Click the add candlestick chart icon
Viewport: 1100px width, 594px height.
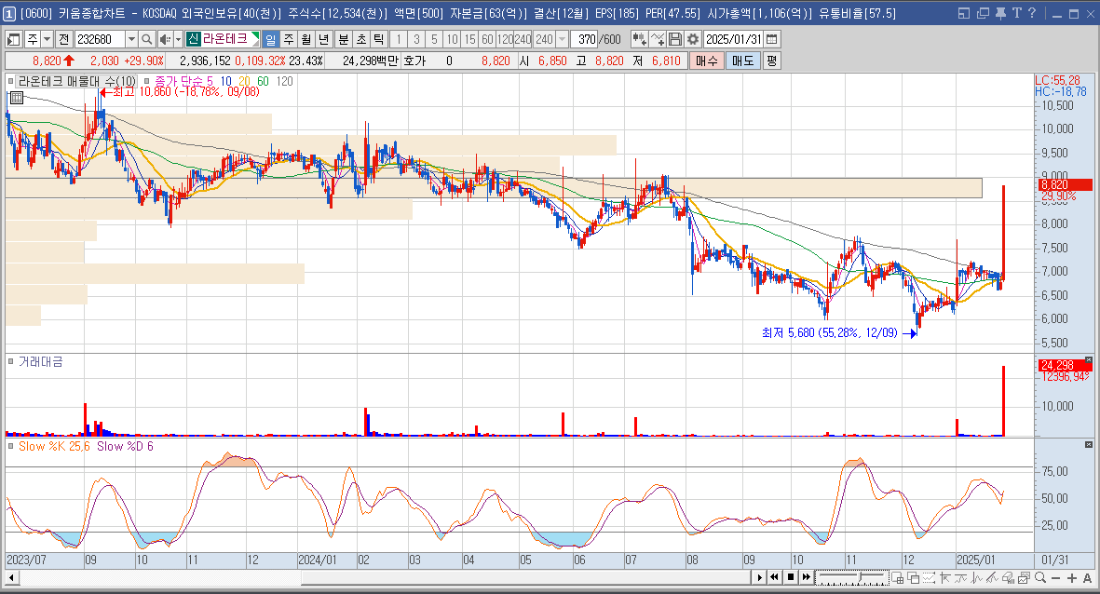coord(639,39)
